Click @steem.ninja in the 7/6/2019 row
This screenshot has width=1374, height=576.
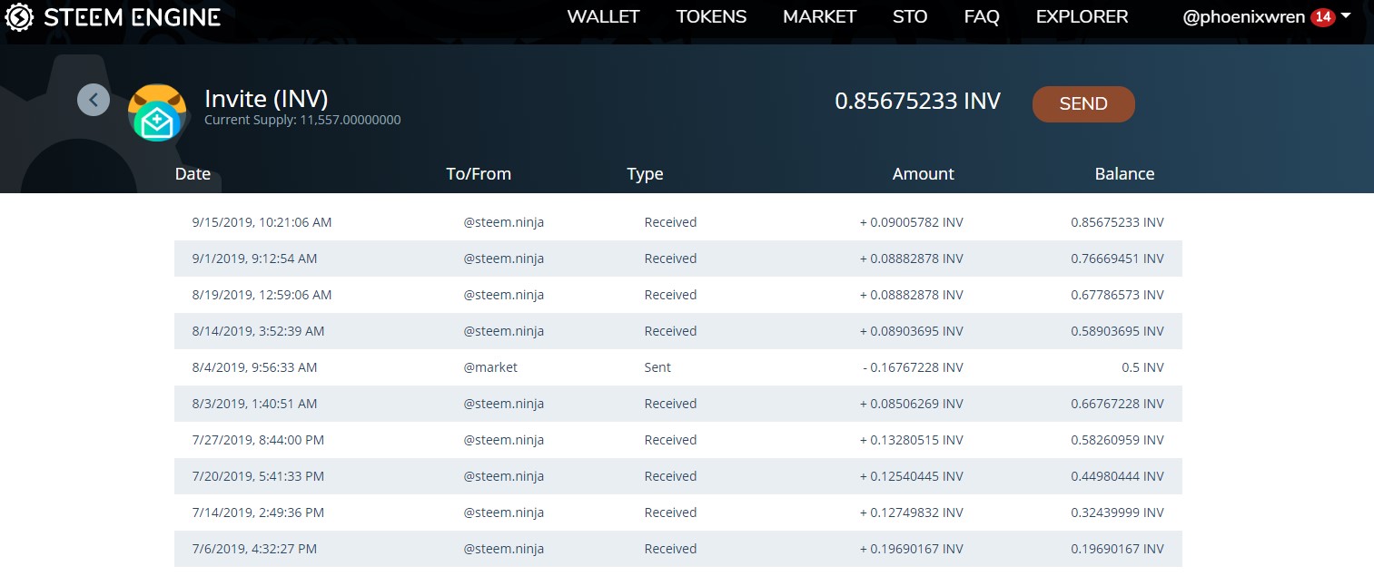[x=504, y=549]
